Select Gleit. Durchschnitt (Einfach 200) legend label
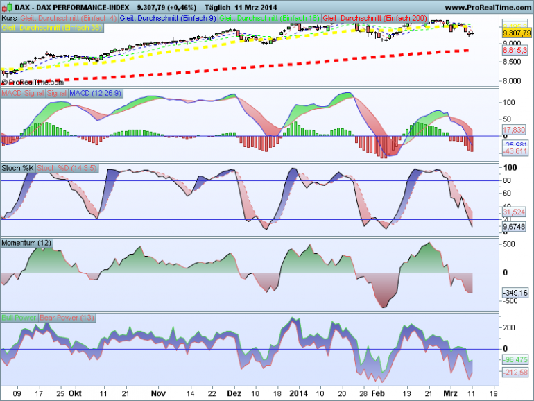 [375, 19]
